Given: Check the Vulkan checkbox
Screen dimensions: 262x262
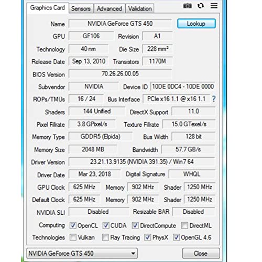Looking at the screenshot, I should (x=73, y=237).
